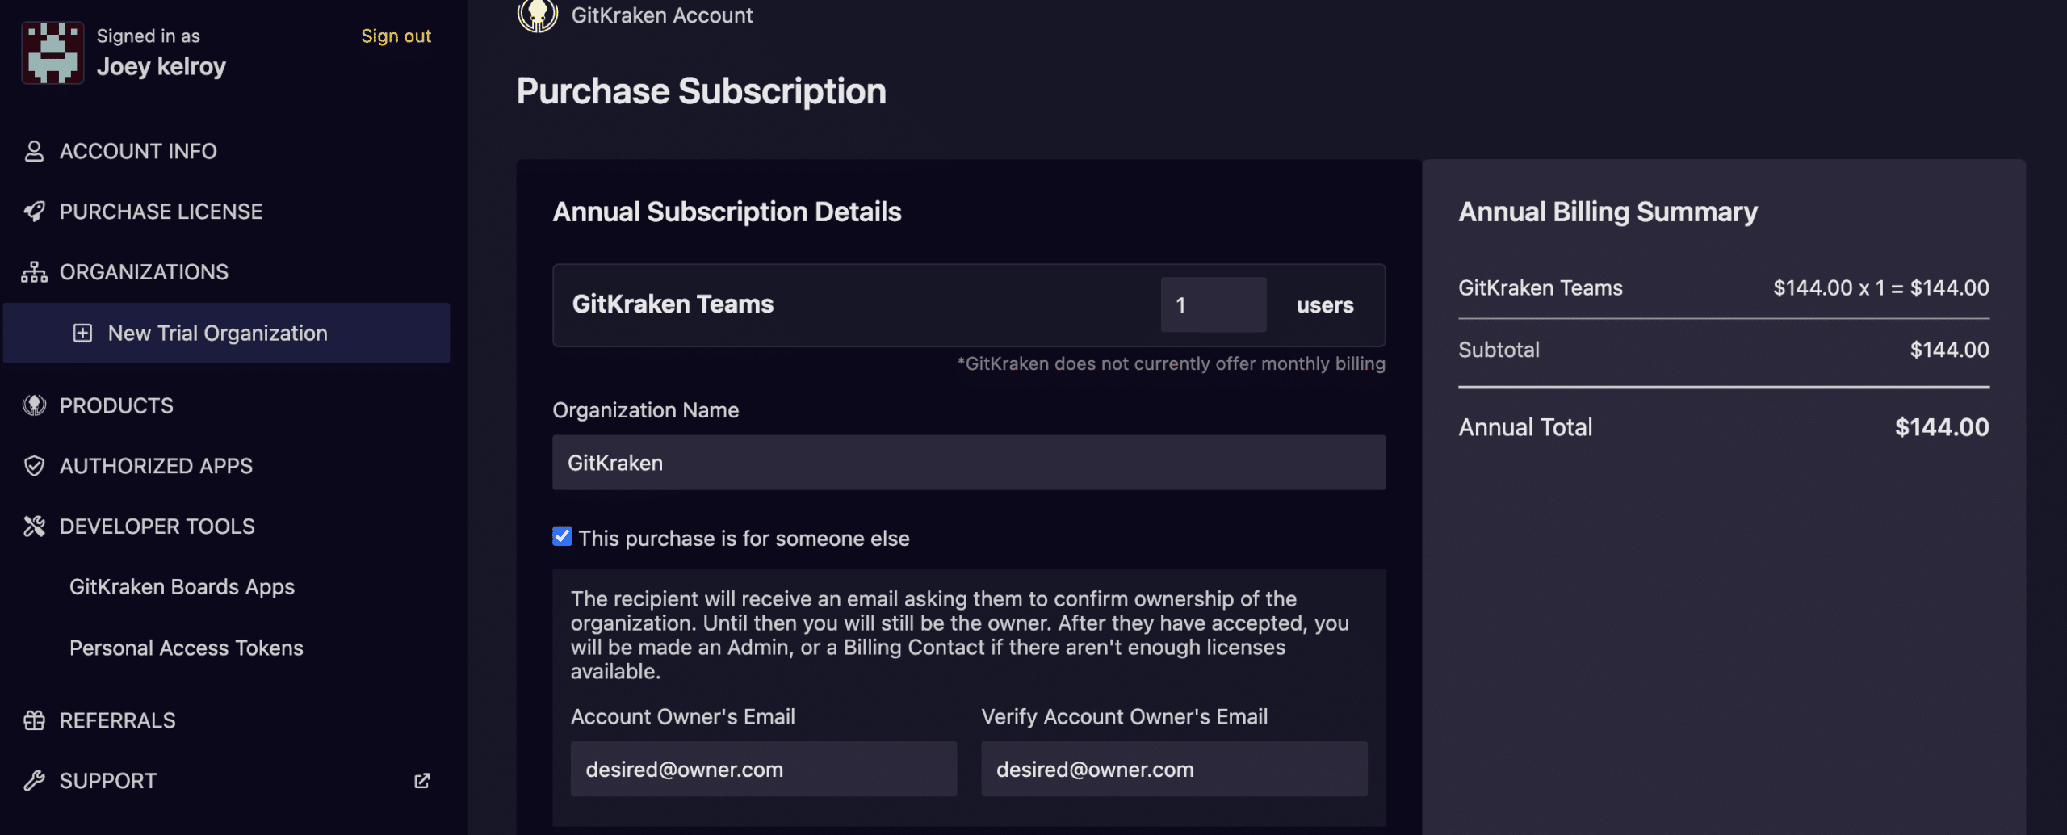The image size is (2067, 835).
Task: Open the Organizations hierarchy icon
Action: click(34, 272)
